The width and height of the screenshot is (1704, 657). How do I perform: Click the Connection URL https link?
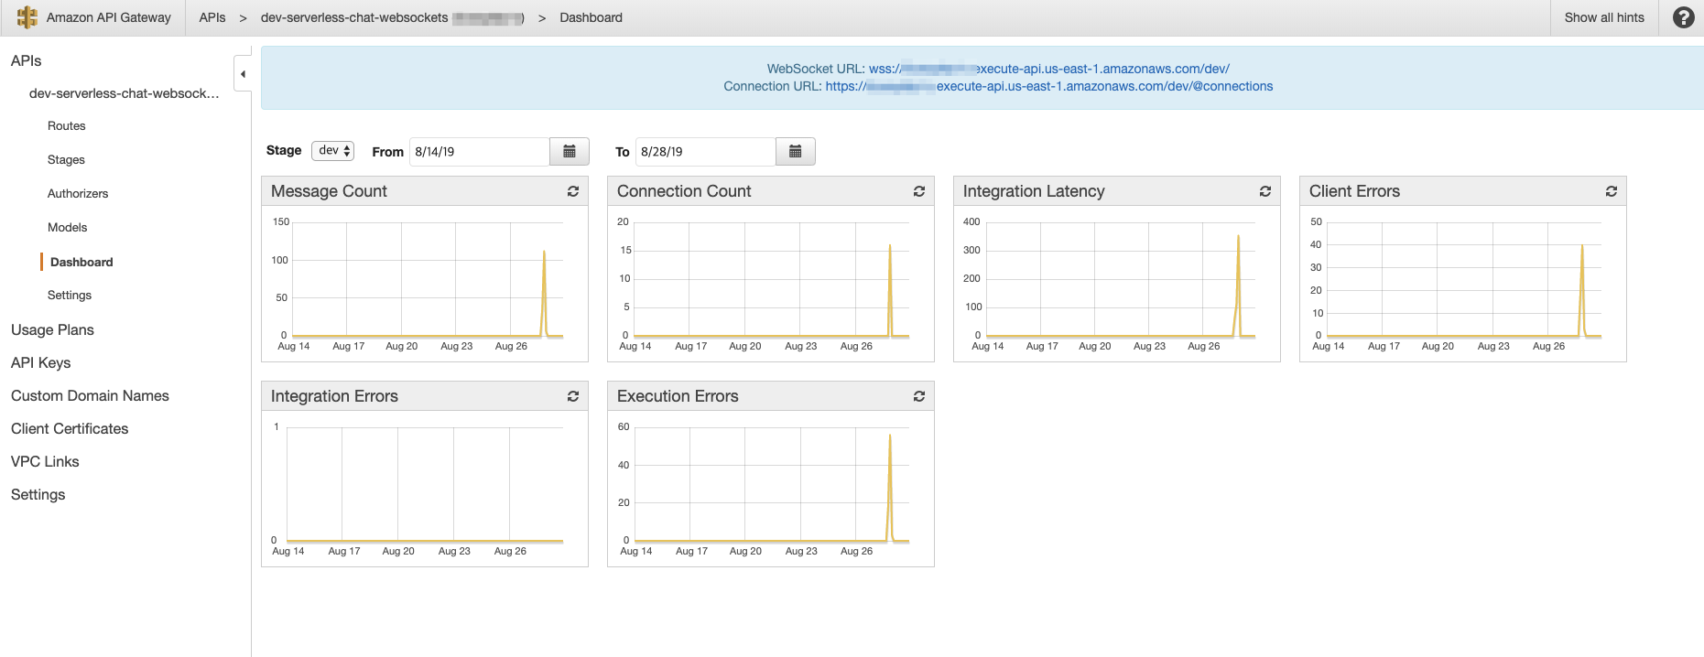pos(1049,86)
